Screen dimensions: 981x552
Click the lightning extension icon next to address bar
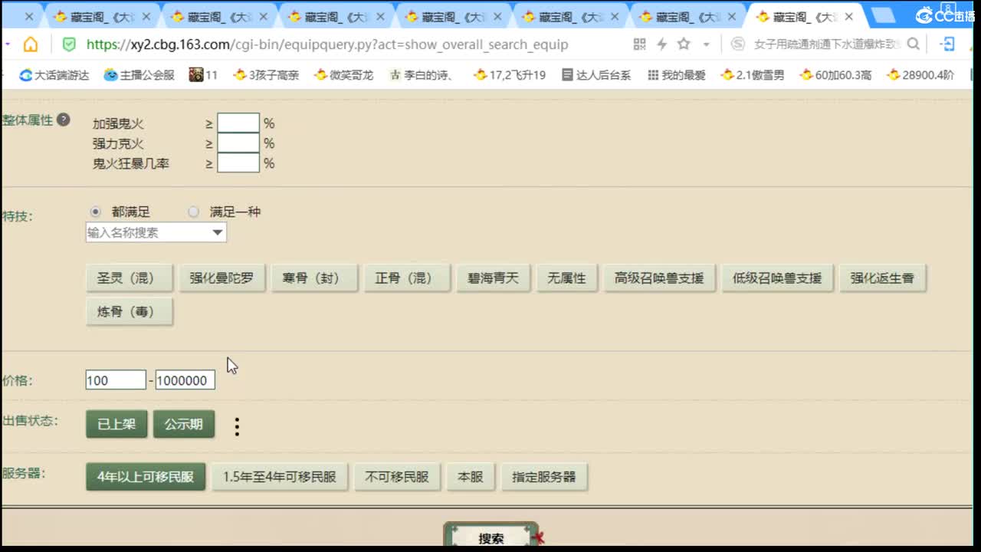click(661, 43)
